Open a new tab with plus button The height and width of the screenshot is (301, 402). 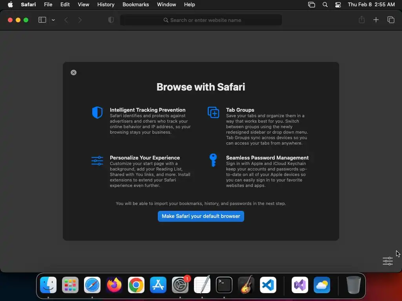tap(376, 20)
